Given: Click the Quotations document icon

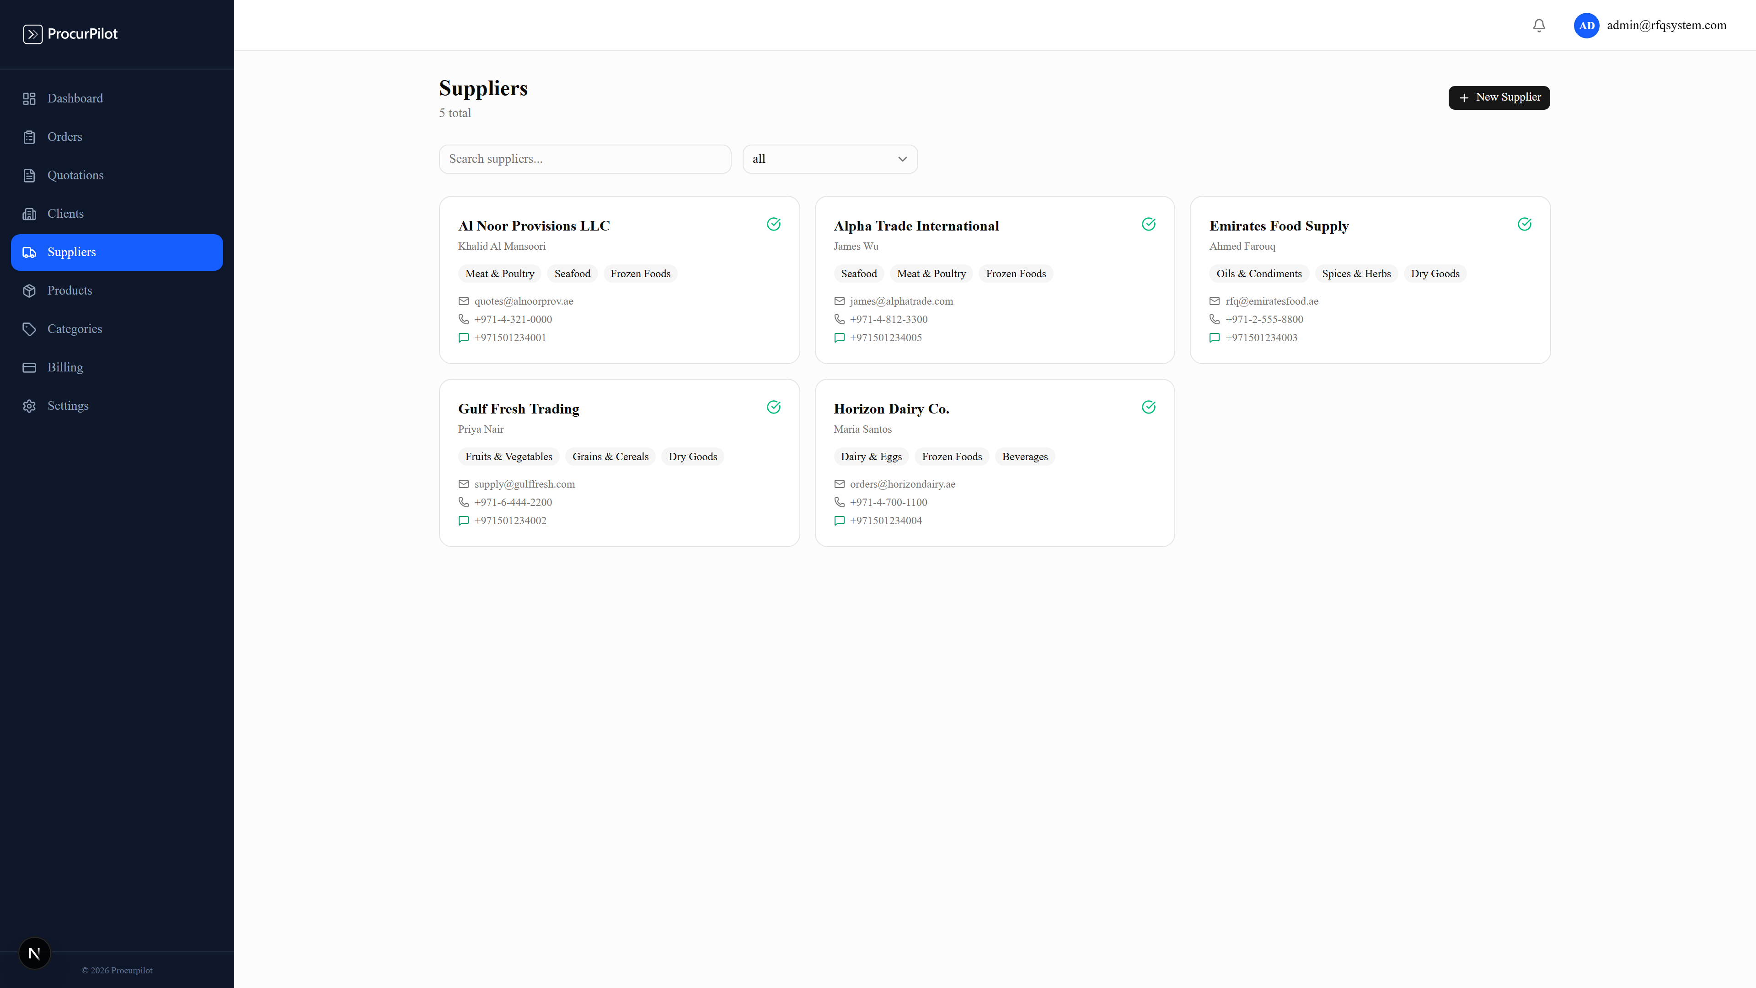Looking at the screenshot, I should pyautogui.click(x=29, y=175).
